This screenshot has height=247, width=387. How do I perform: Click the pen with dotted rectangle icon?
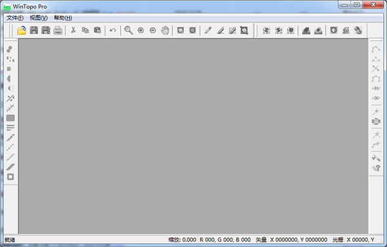pyautogui.click(x=232, y=30)
